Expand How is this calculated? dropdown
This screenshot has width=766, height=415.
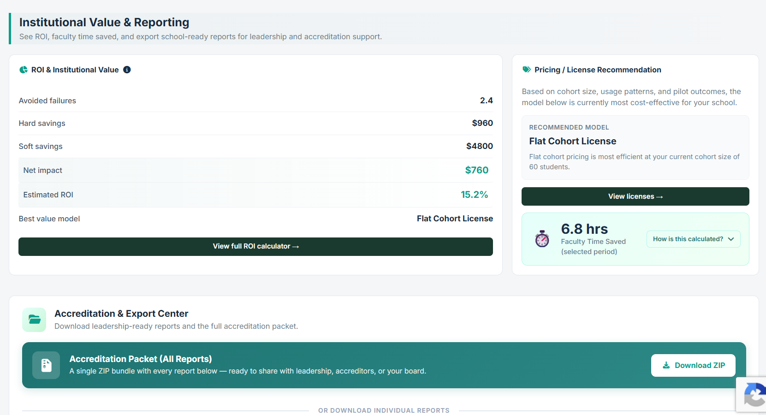click(x=693, y=239)
